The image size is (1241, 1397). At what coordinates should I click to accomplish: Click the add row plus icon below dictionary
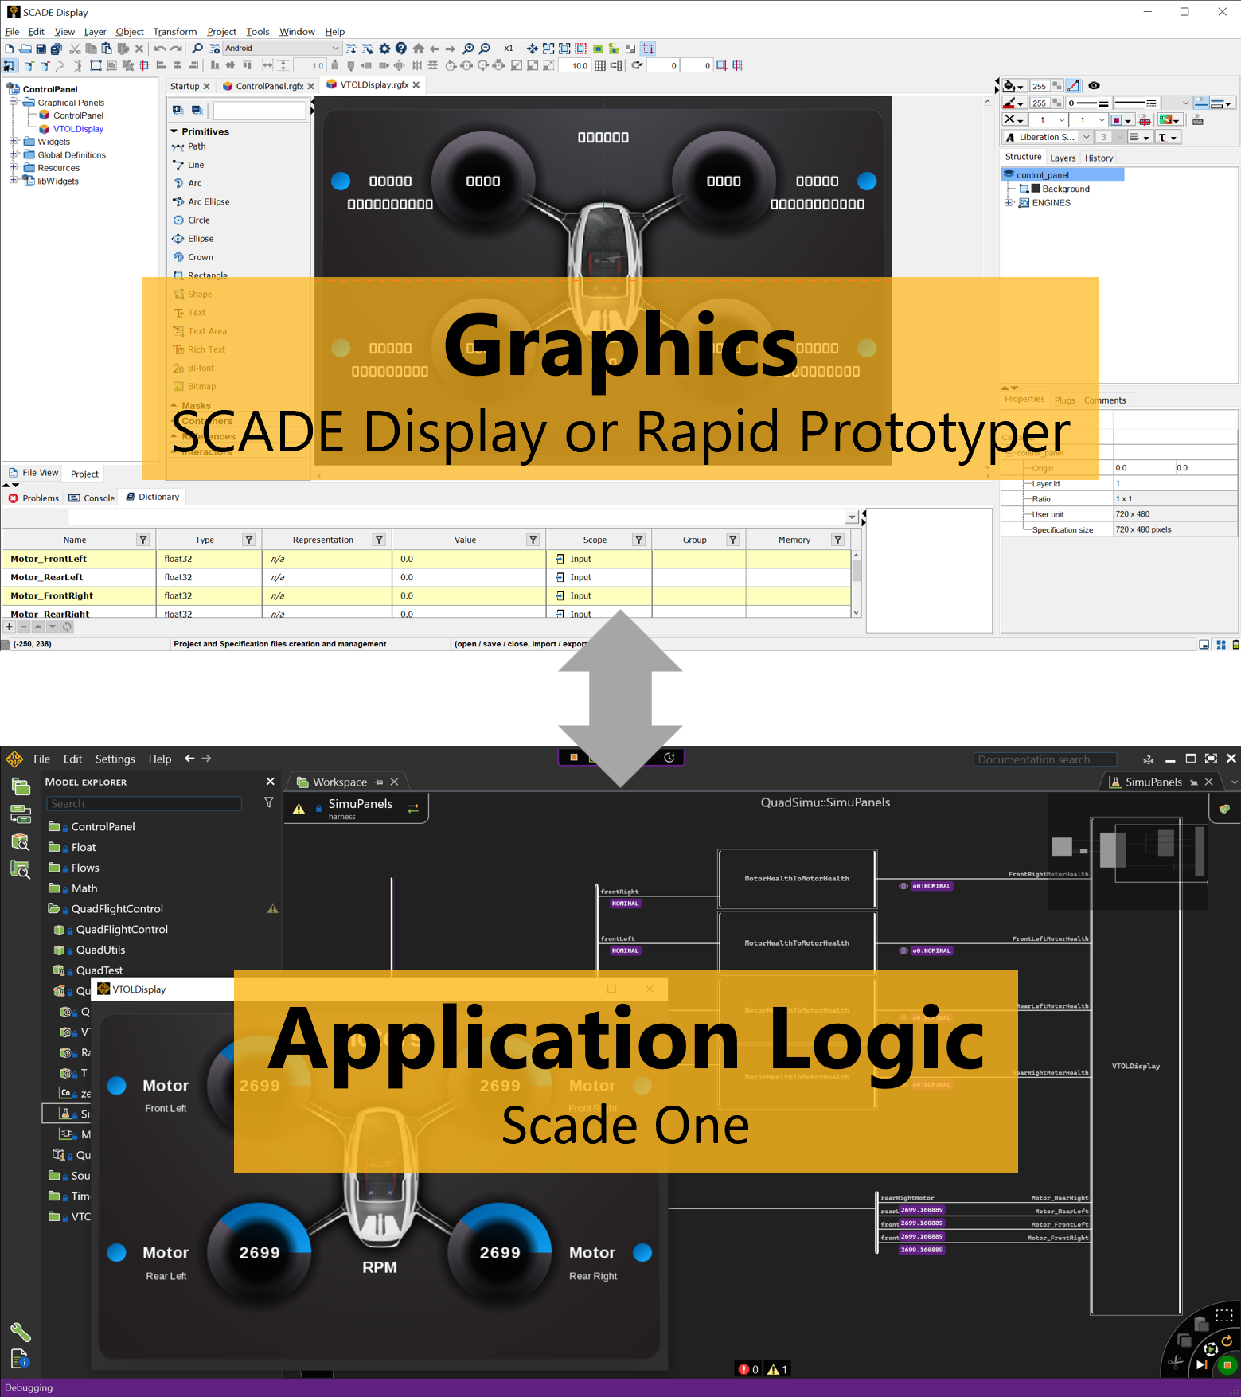10,627
